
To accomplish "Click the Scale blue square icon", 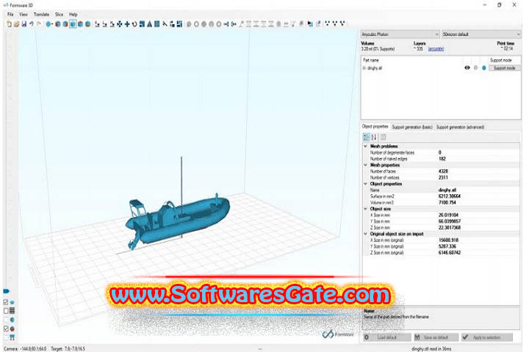I will (142, 24).
